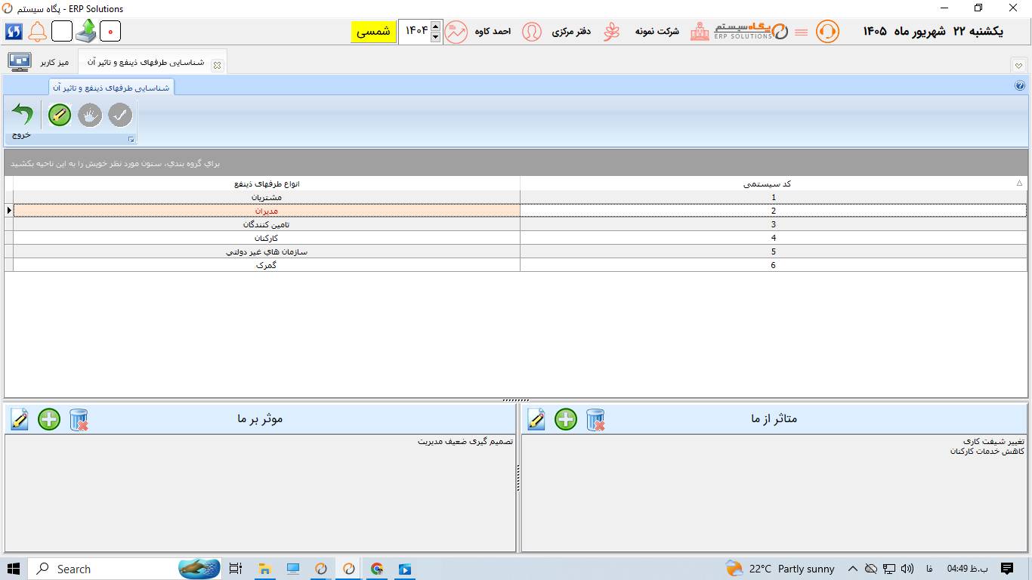
Task: Decrease the fiscal year ۱۴۰۴ stepper
Action: click(x=435, y=37)
